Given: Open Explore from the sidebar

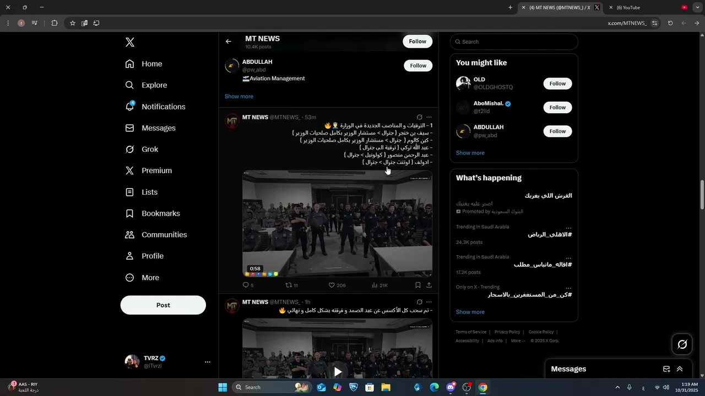Looking at the screenshot, I should click(146, 85).
